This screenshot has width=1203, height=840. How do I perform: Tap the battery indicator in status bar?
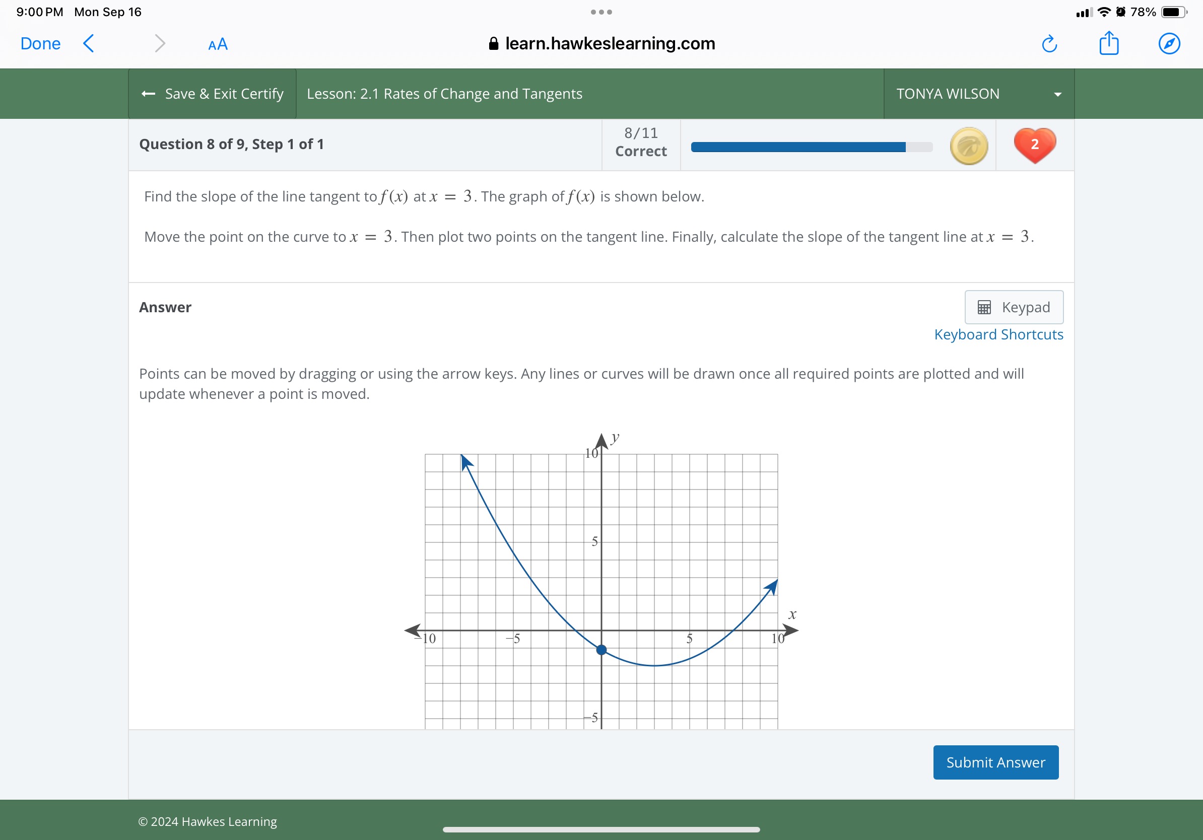[x=1174, y=12]
